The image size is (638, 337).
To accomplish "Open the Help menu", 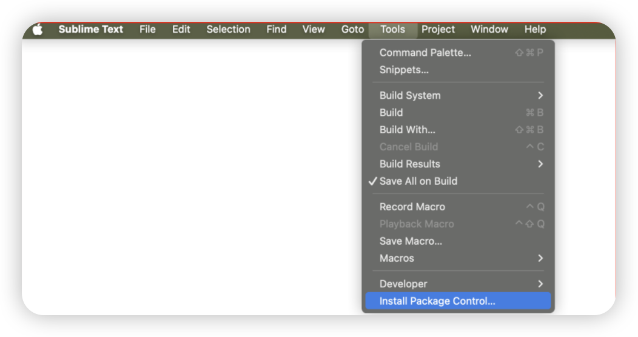I will click(x=535, y=29).
